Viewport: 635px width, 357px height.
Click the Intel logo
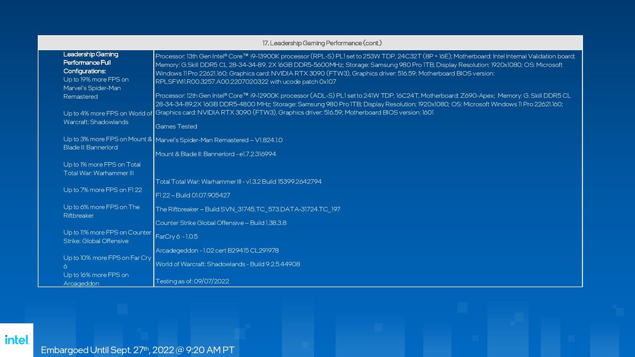tap(17, 340)
